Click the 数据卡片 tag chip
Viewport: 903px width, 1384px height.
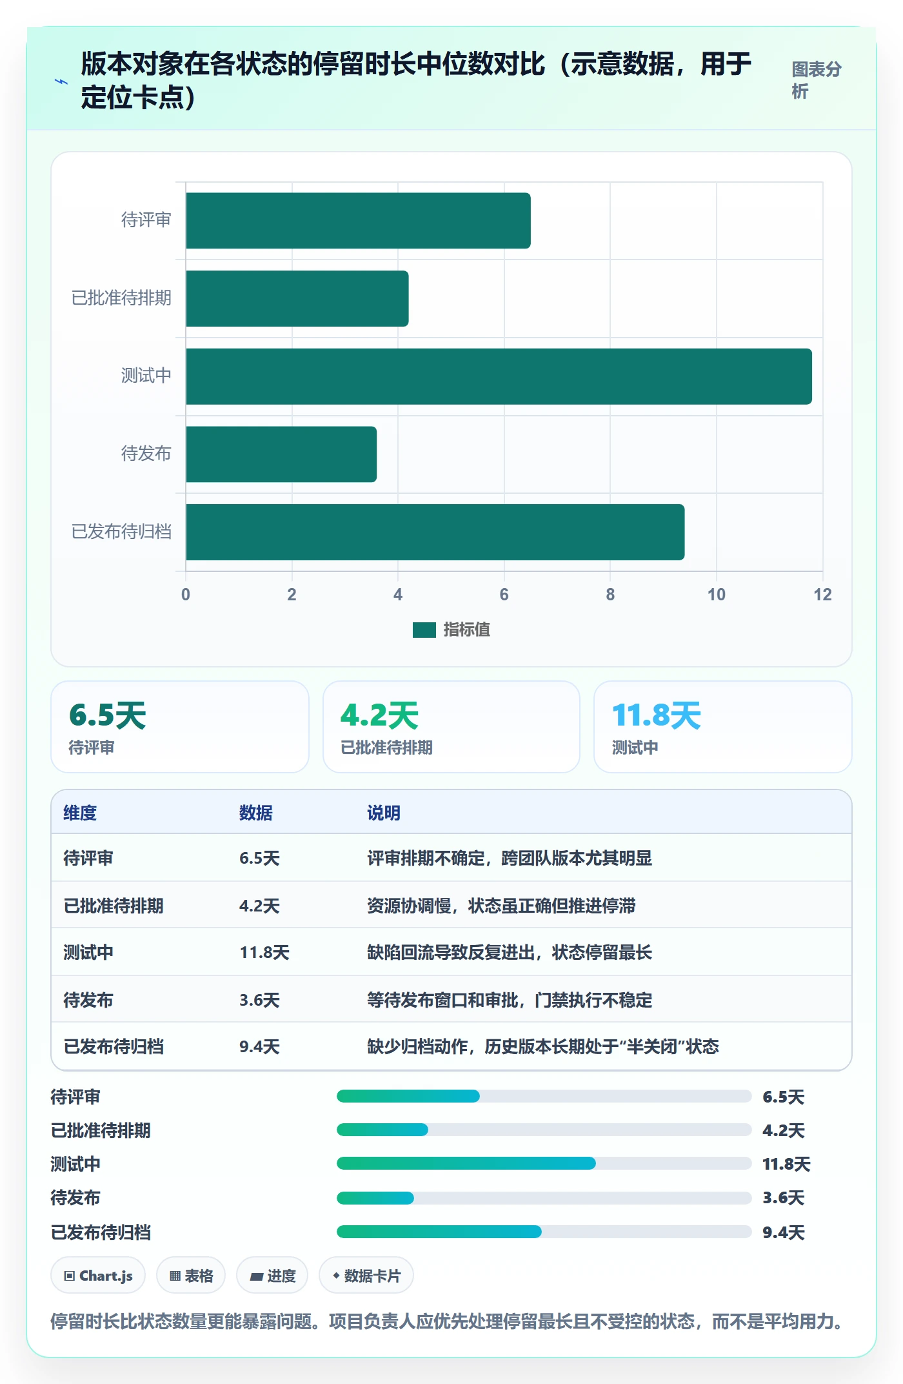(366, 1276)
